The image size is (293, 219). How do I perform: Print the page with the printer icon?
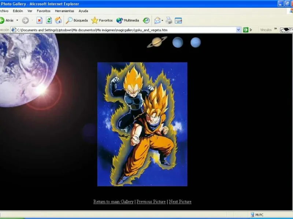coord(169,20)
